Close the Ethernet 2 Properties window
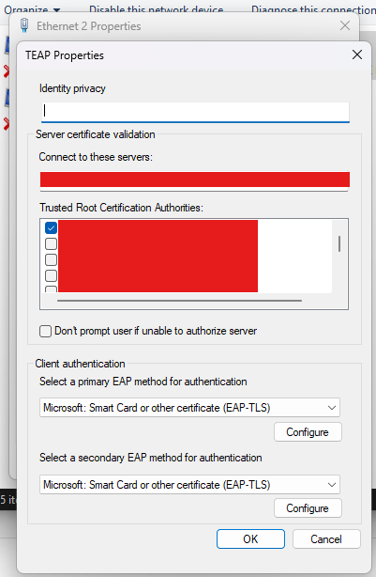 click(x=345, y=25)
